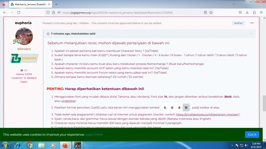List all tabs dropdown arrow
This screenshot has height=149, width=266.
pos(234,4)
